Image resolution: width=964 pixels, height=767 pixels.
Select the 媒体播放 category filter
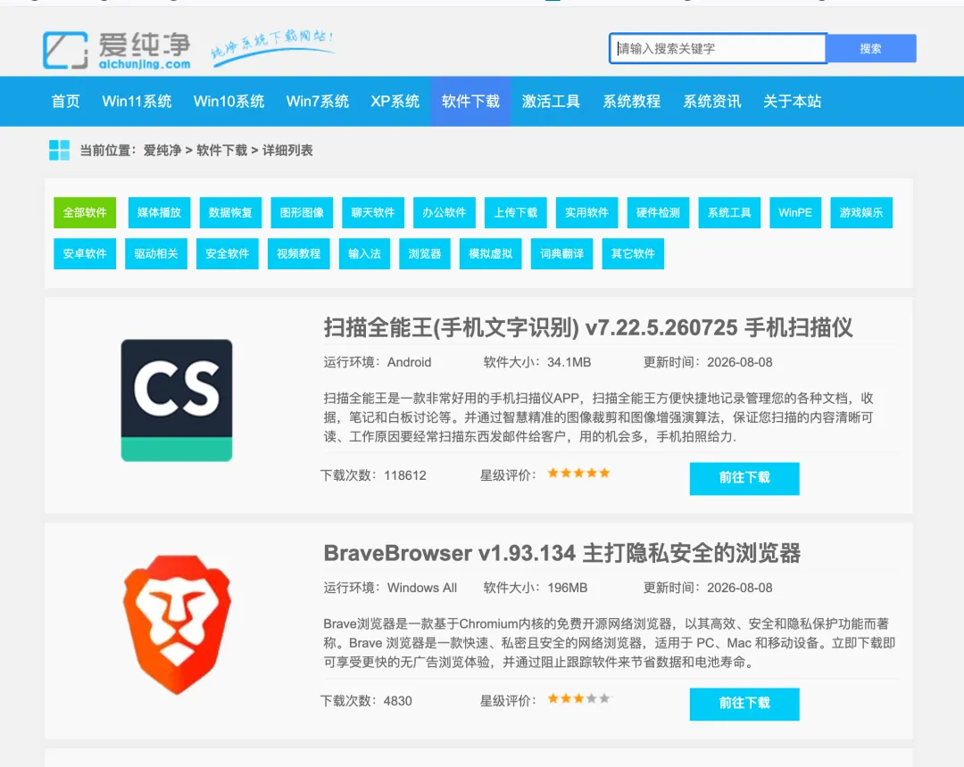click(159, 212)
